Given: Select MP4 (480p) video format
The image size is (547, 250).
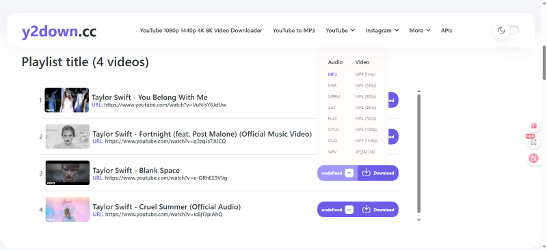Looking at the screenshot, I should point(366,108).
